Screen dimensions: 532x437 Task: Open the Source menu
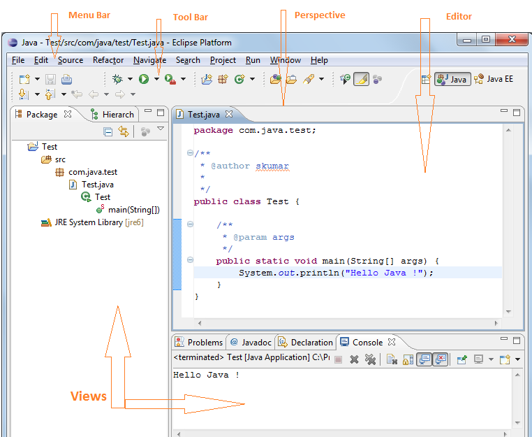(71, 60)
